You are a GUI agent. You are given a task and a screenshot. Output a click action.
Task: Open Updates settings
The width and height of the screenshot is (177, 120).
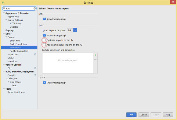coord(14,27)
